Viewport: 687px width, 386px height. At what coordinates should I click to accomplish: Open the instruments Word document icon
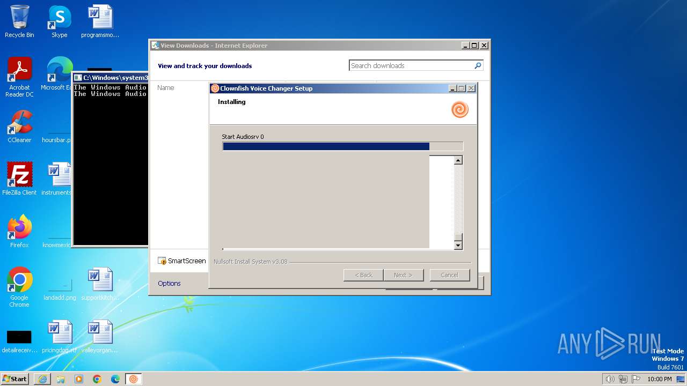pyautogui.click(x=57, y=179)
